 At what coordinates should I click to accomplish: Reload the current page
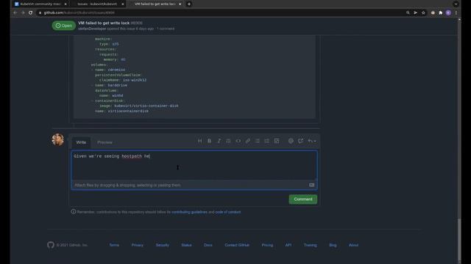tap(31, 13)
